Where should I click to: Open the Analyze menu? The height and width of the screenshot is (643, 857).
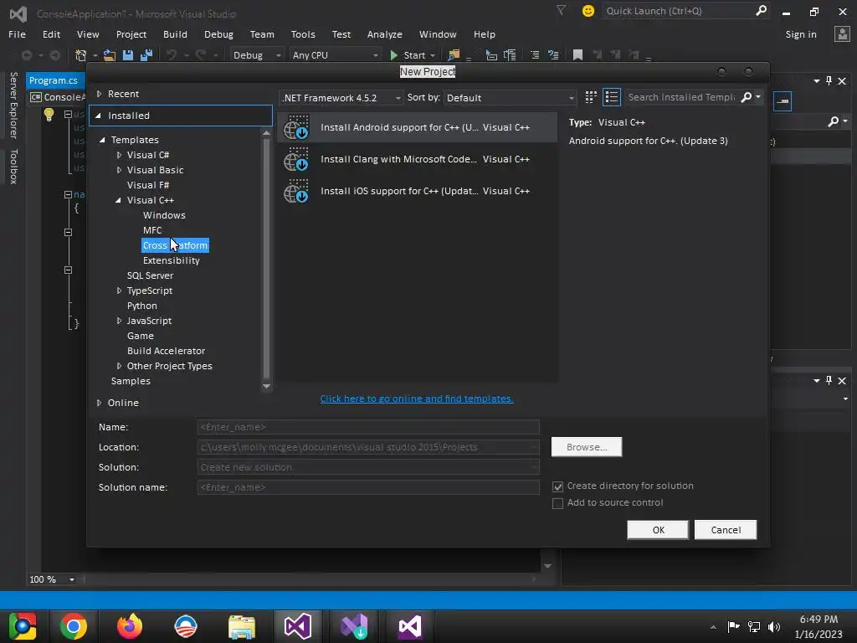pyautogui.click(x=385, y=34)
